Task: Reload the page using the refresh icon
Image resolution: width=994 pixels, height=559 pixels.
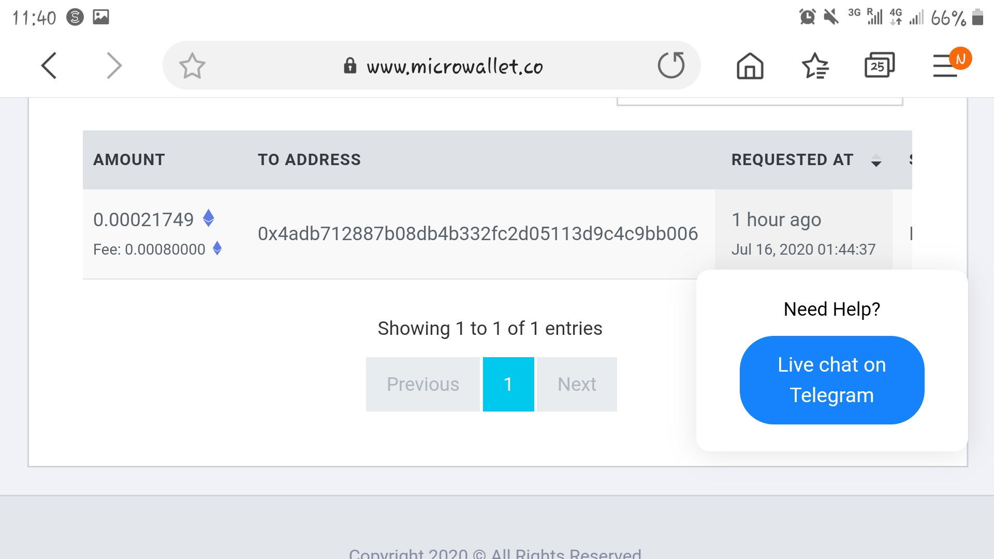Action: coord(671,65)
